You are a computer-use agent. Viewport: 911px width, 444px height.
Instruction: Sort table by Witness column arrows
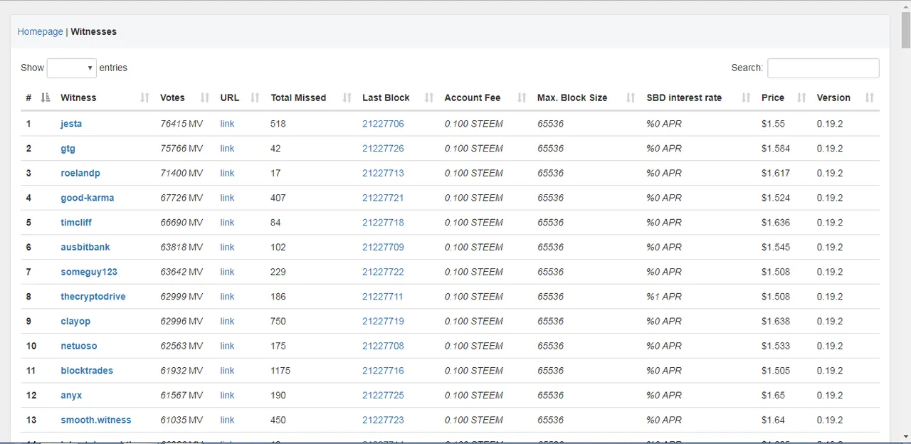[x=145, y=97]
